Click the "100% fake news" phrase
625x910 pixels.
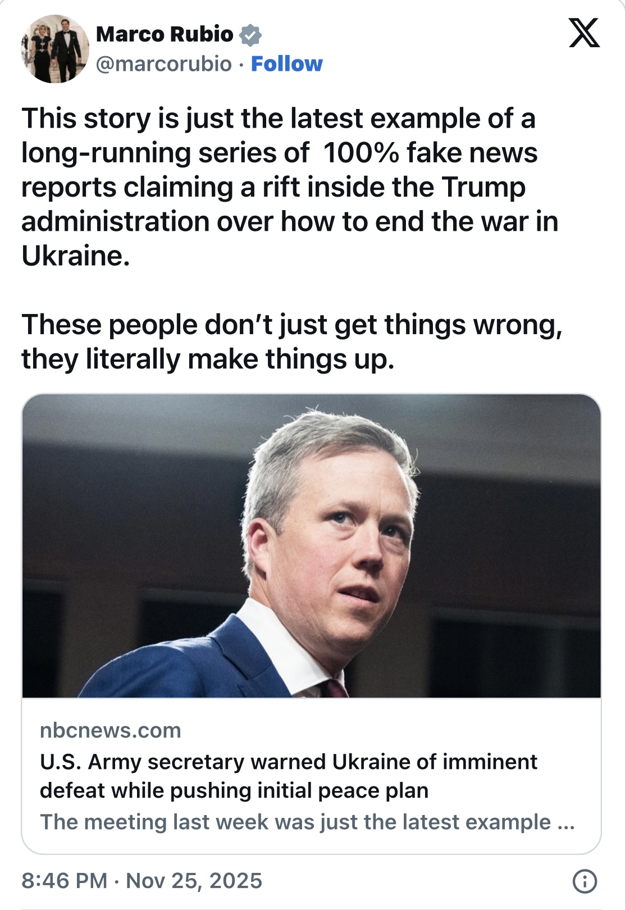point(430,153)
